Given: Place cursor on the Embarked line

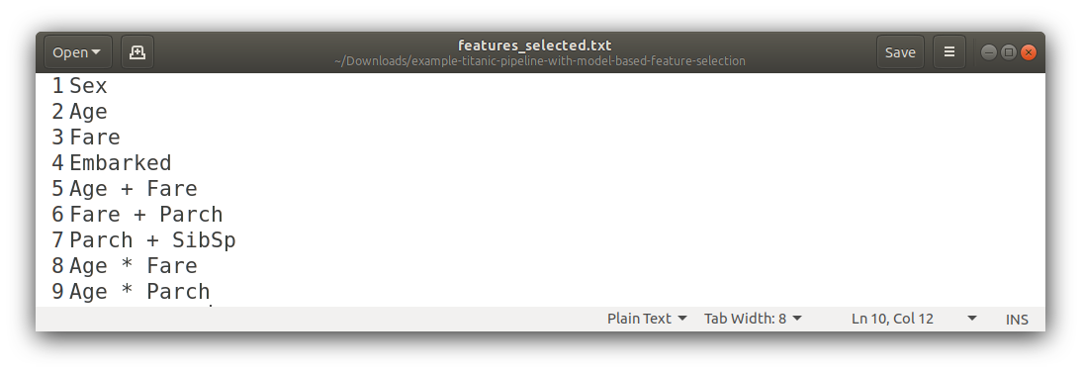Looking at the screenshot, I should (x=121, y=163).
